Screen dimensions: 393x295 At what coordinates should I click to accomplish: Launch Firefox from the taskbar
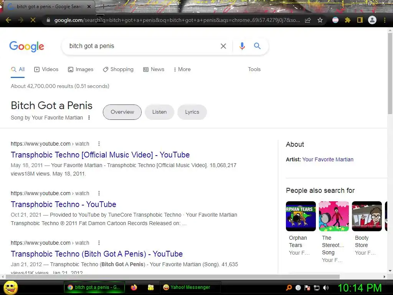(134, 287)
